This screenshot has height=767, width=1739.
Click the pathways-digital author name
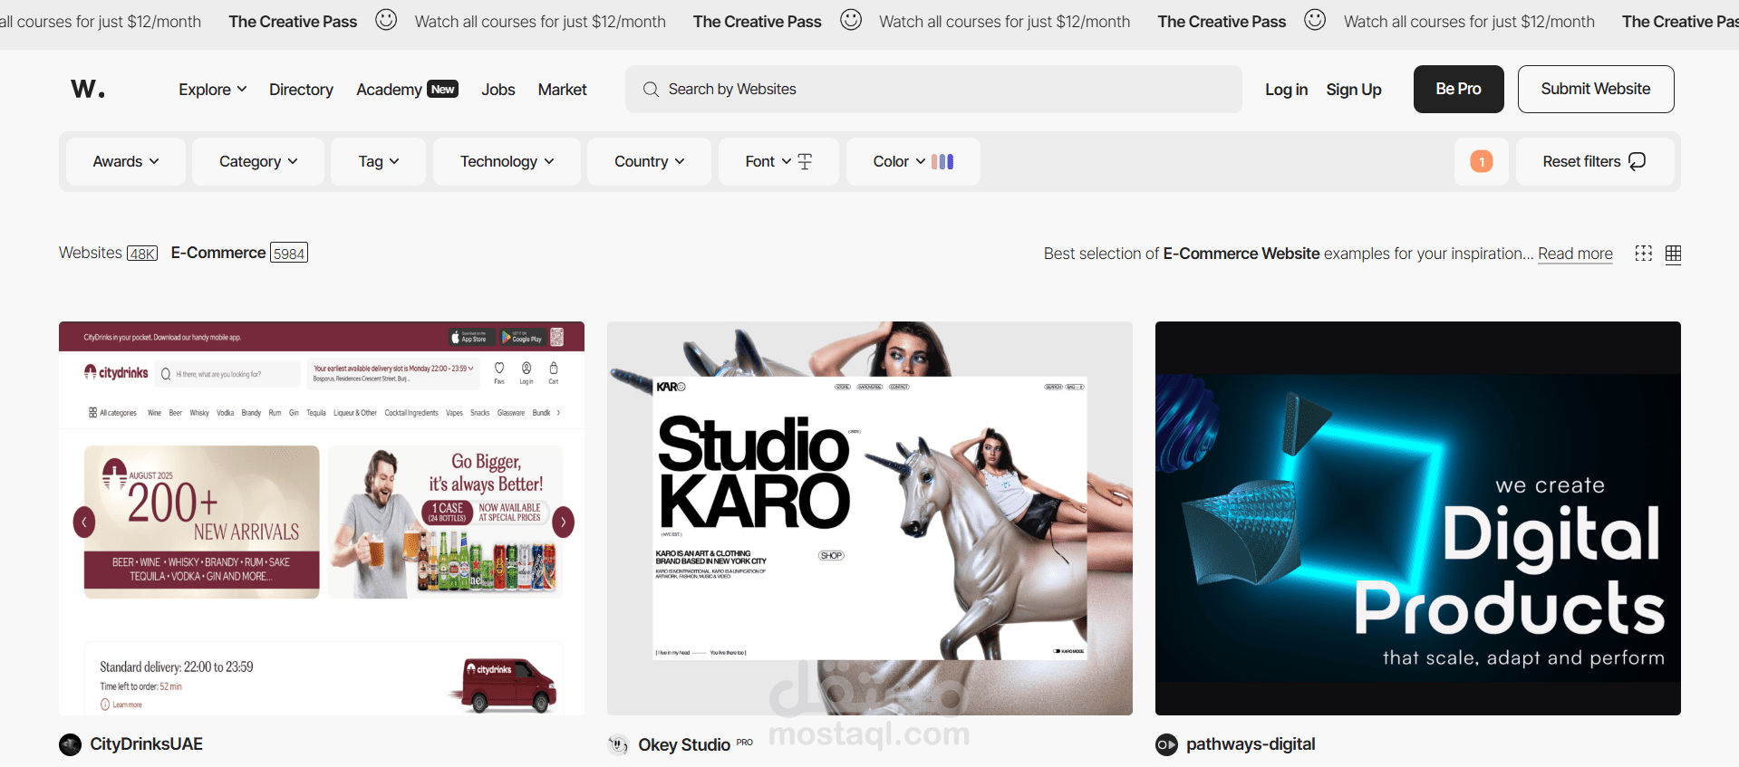pyautogui.click(x=1251, y=744)
